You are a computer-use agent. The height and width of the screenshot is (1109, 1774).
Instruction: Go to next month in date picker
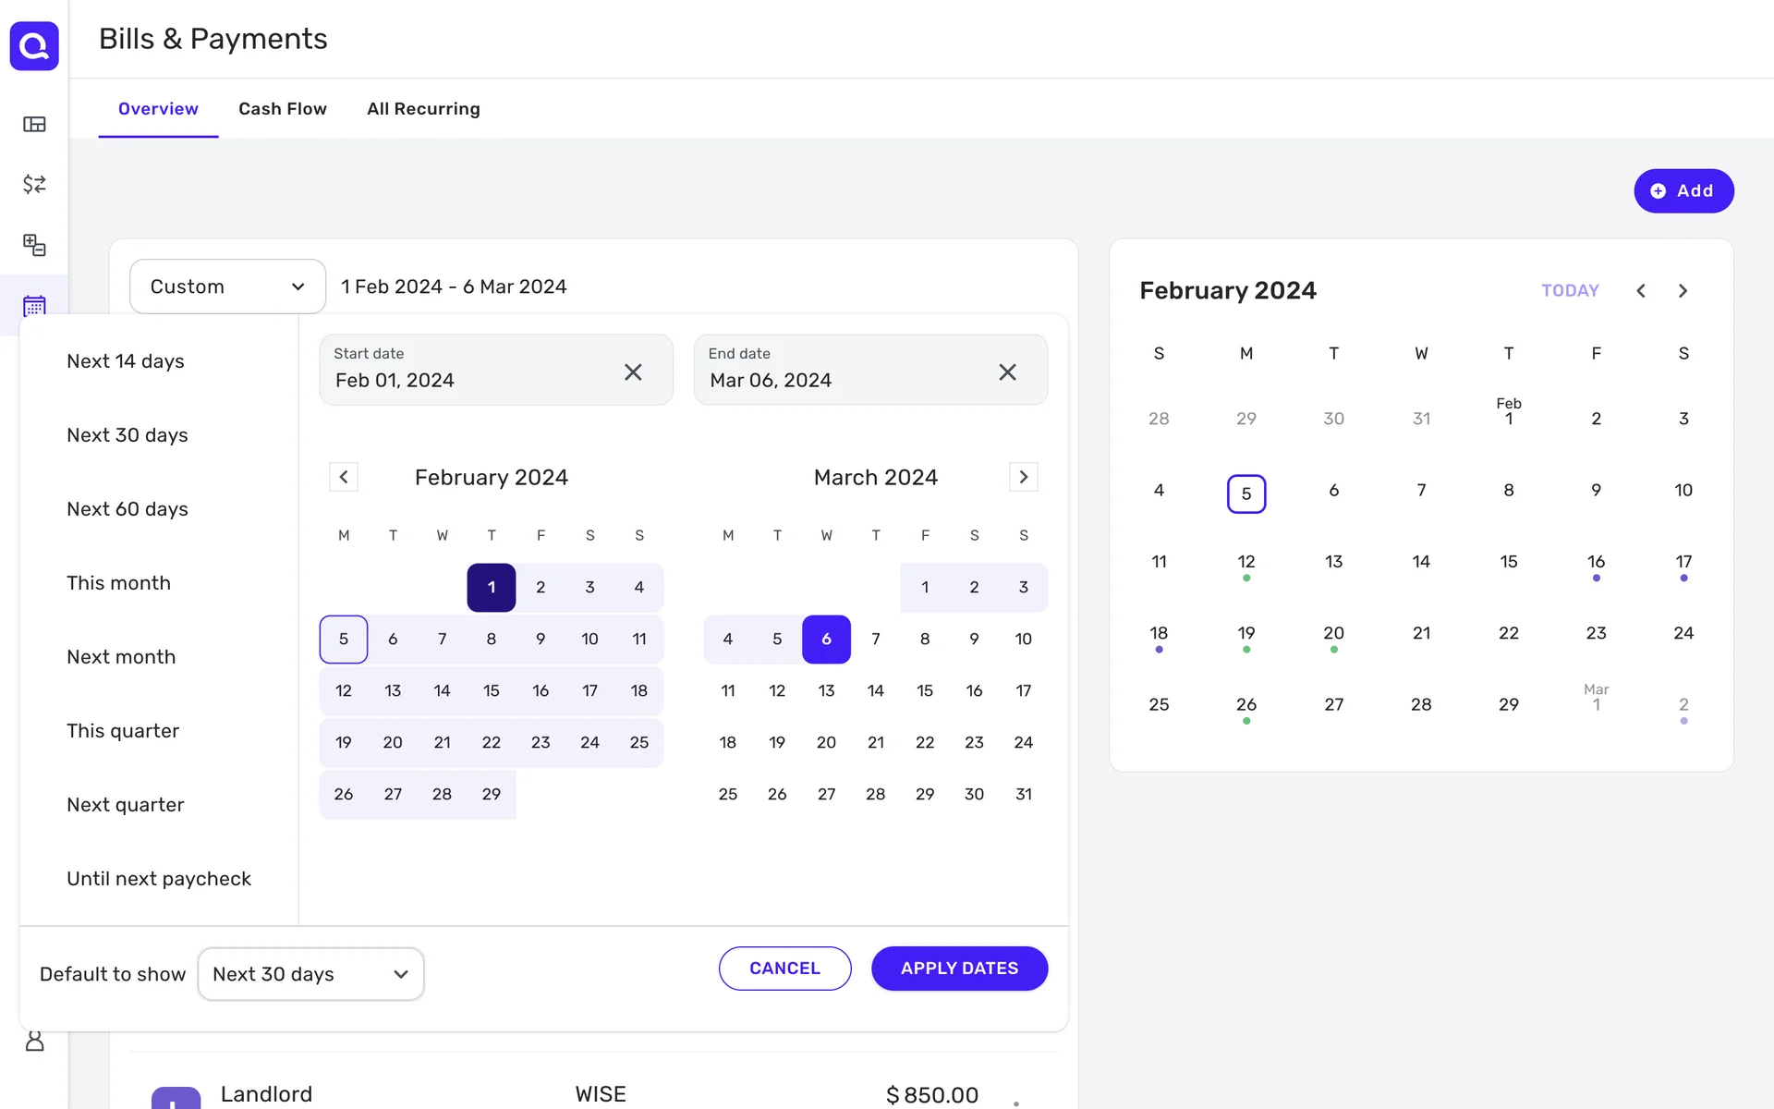pos(1023,477)
